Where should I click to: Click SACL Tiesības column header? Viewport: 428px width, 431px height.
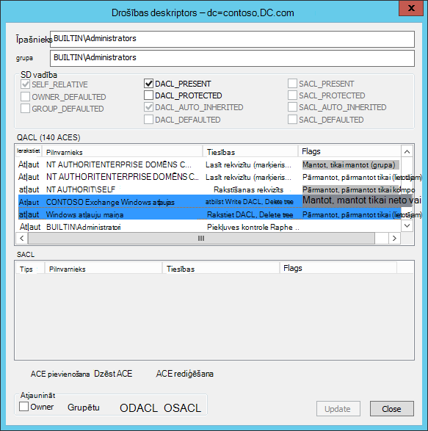[221, 268]
